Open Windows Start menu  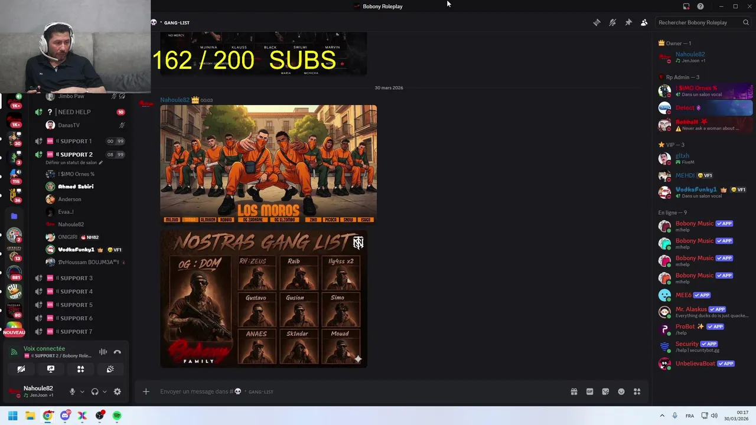click(12, 416)
